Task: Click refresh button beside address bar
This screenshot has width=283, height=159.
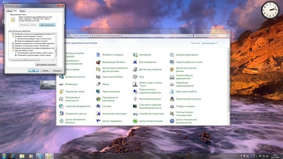Action: (x=191, y=36)
